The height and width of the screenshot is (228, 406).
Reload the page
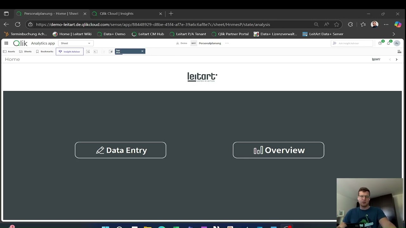click(18, 24)
